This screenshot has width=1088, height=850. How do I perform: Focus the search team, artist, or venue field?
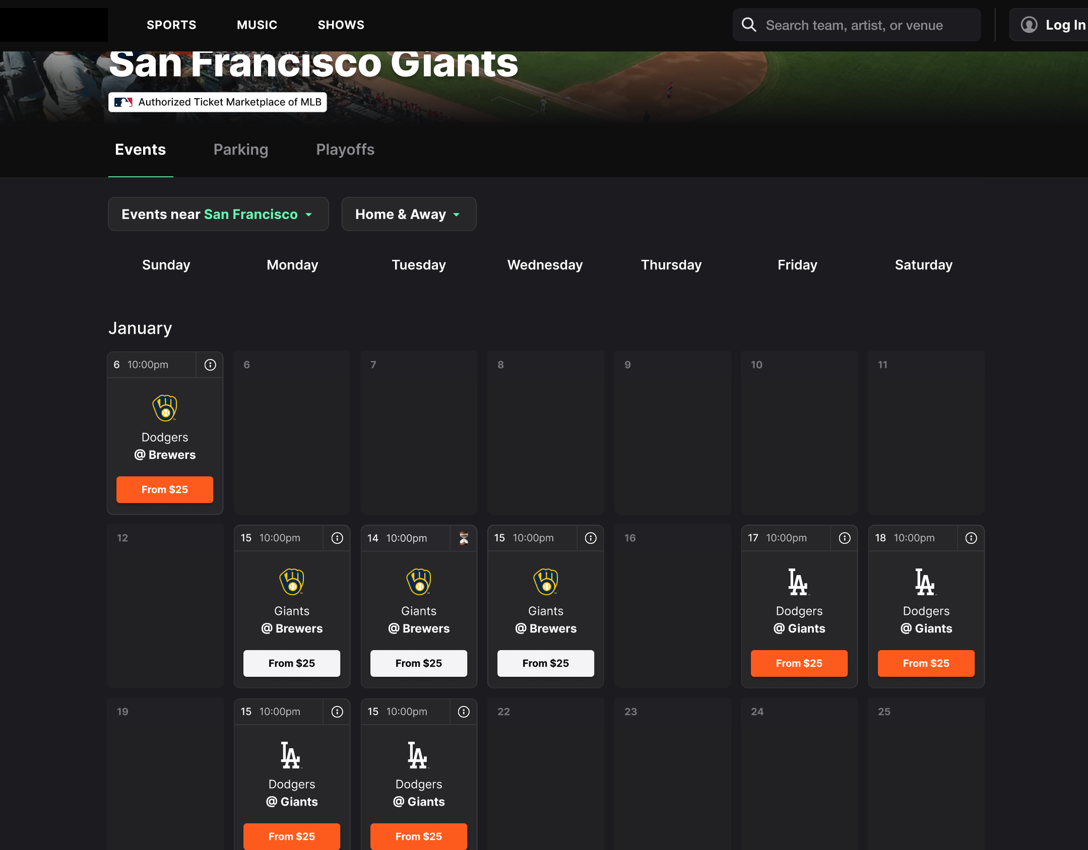(857, 25)
